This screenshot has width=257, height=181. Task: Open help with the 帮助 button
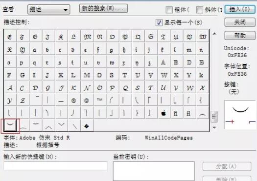click(x=240, y=35)
